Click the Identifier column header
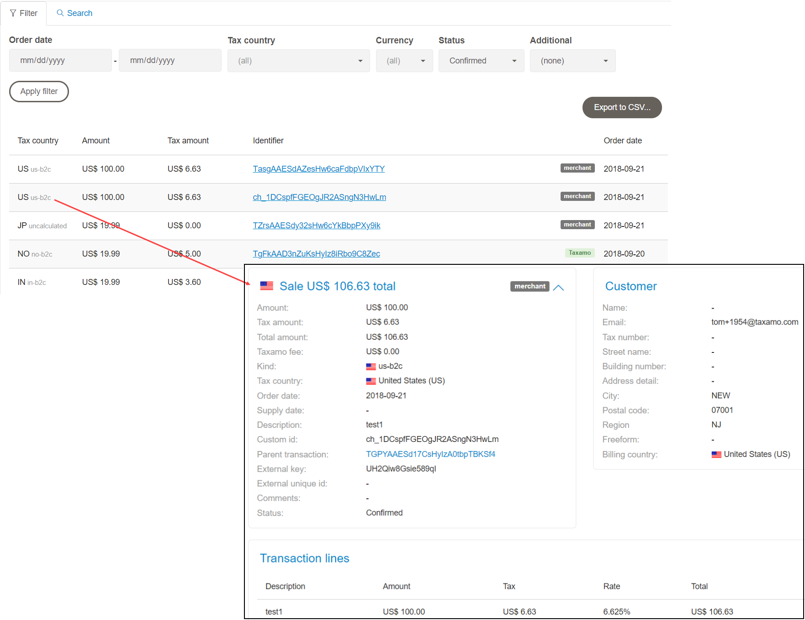Viewport: 805px width, 620px height. [268, 141]
